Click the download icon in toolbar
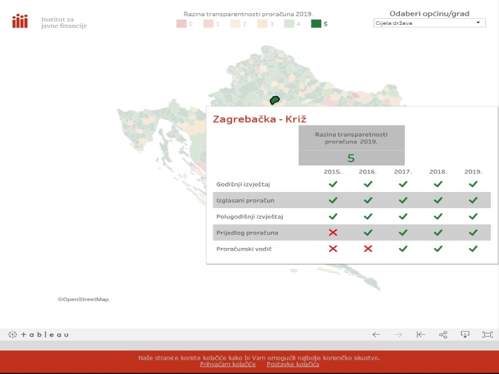The image size is (499, 374). tap(465, 335)
